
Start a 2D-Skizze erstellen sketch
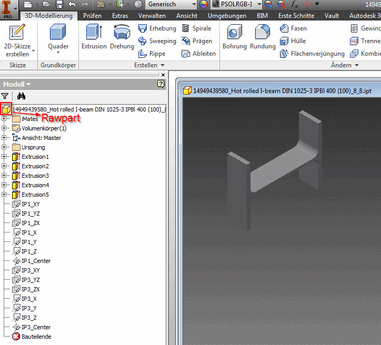(x=17, y=40)
